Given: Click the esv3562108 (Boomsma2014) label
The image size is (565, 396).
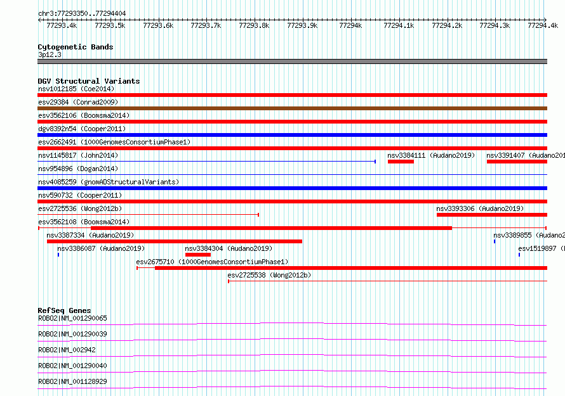Looking at the screenshot, I should coord(84,222).
